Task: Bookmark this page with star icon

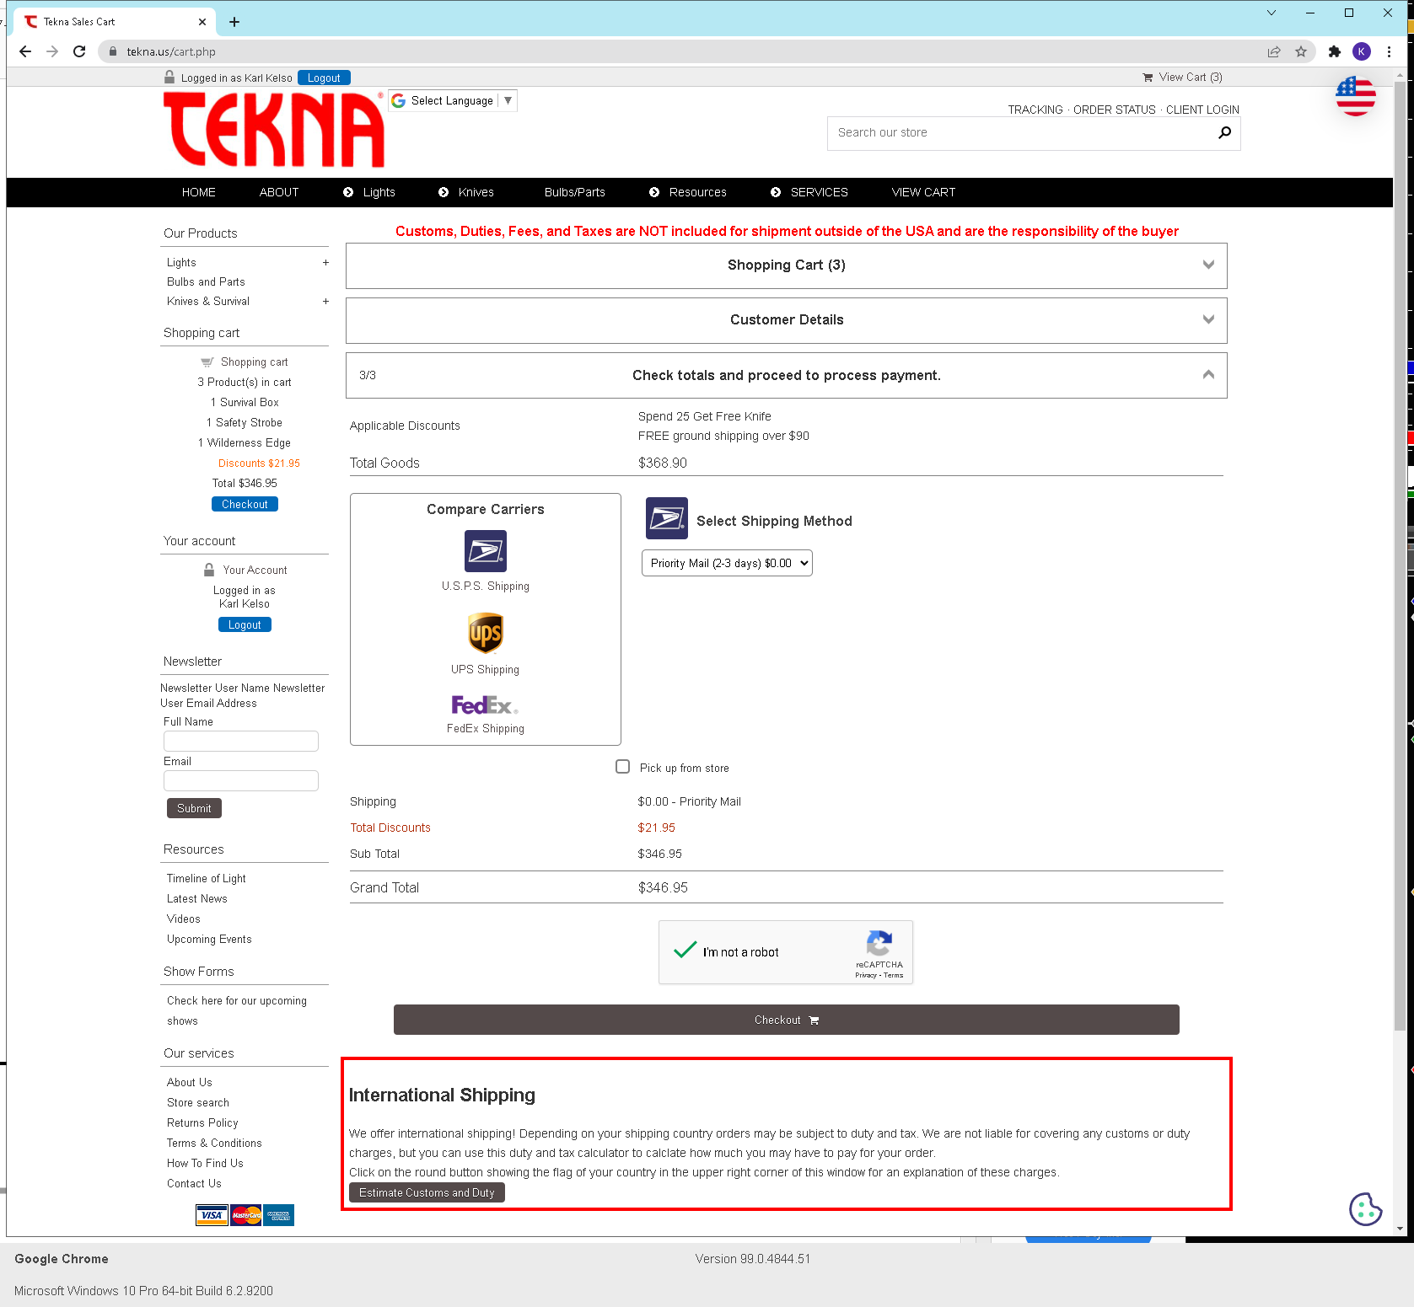Action: [x=1301, y=51]
